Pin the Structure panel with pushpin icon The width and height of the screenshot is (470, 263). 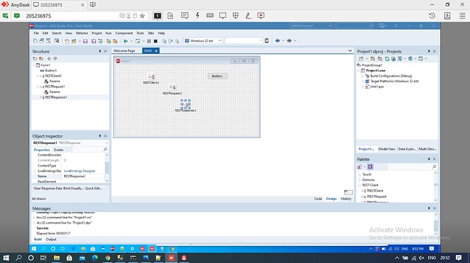[100, 52]
